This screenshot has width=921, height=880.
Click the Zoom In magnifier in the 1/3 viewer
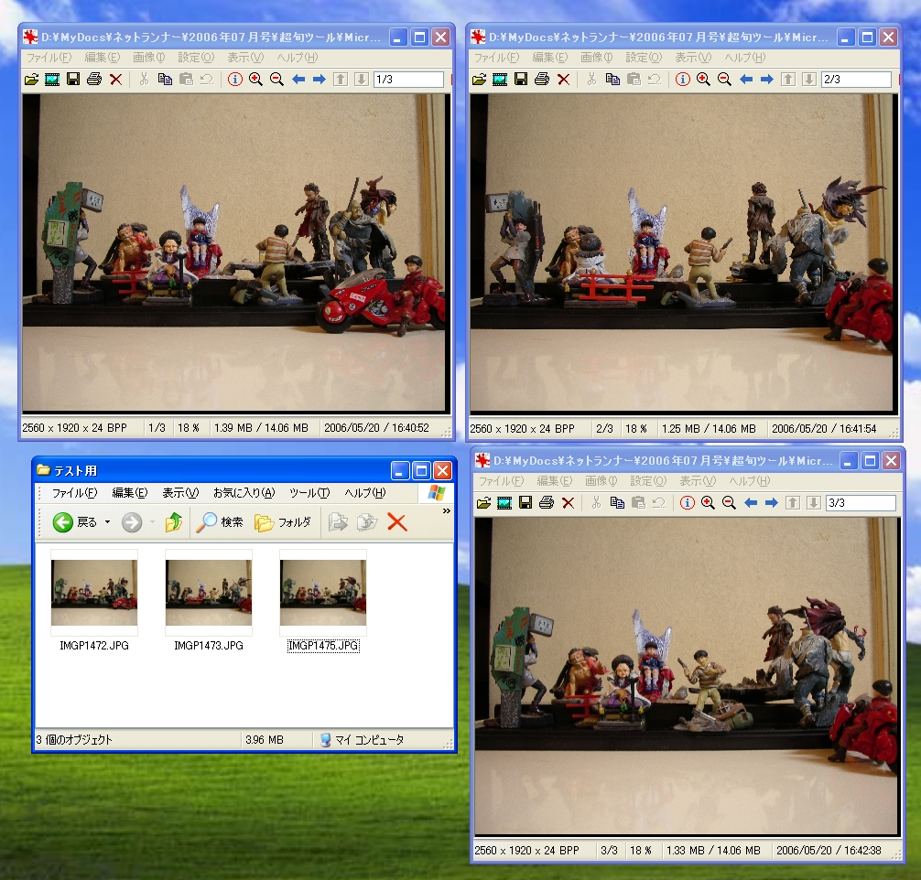tap(255, 80)
